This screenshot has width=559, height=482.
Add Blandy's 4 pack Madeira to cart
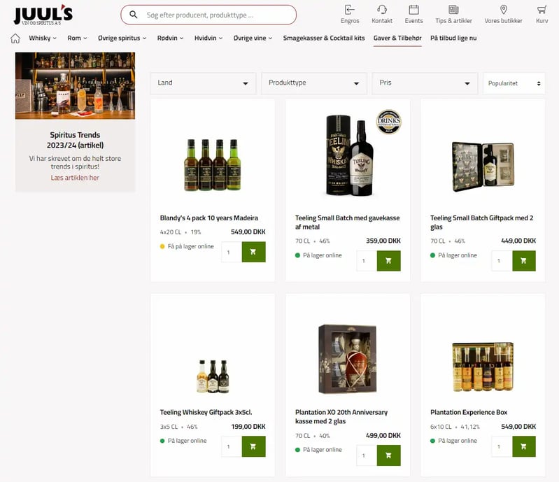[253, 252]
